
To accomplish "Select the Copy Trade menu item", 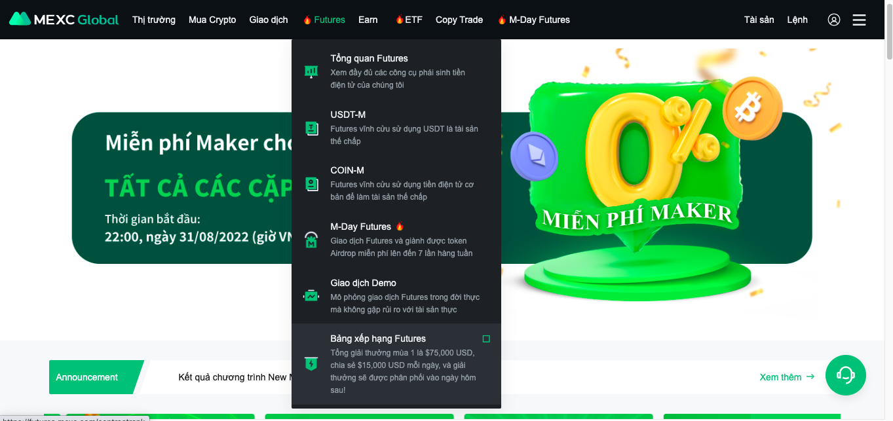I will point(459,20).
